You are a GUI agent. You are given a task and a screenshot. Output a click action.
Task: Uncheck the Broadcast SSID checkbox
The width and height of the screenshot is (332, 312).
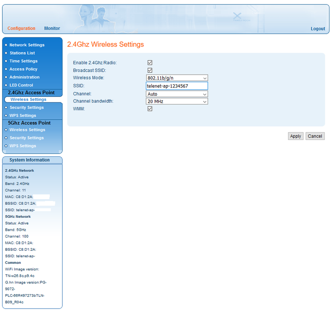(x=150, y=71)
